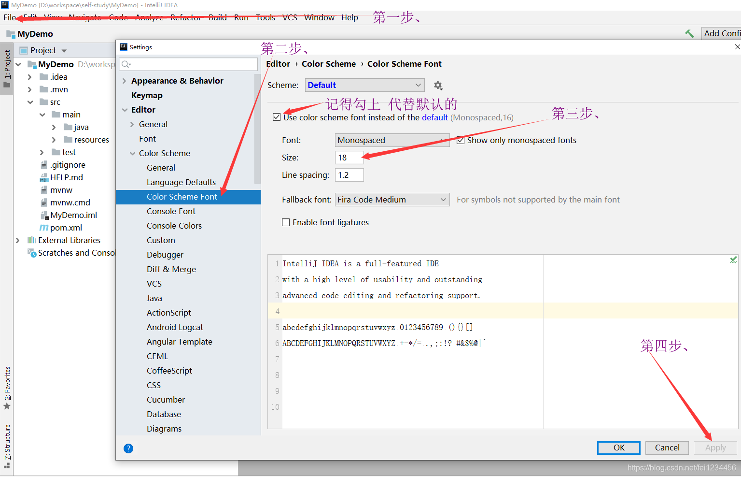Click the resources folder icon
Screen dimensions: 741x477
[x=68, y=140]
